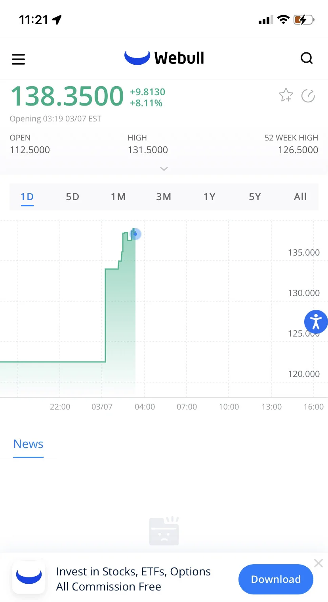Screen dimensions: 328x602
Task: Tap the Webull app icon in banner
Action: point(29,577)
